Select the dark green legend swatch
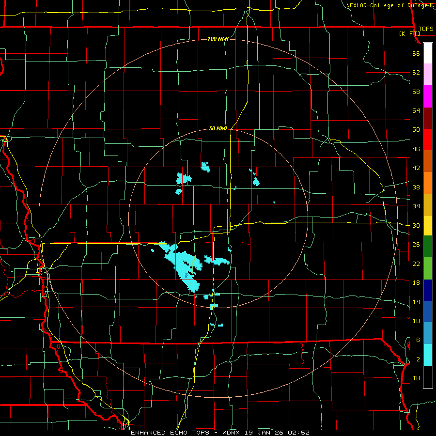 (428, 247)
